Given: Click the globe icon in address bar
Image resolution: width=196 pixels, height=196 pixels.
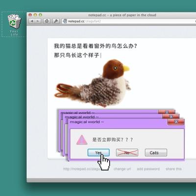Looking at the screenshot, I should (x=65, y=21).
